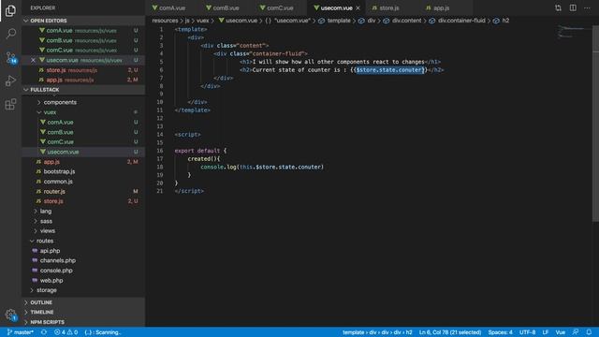This screenshot has height=337, width=599.
Task: Open comB.vue in the vuex folder tree
Action: 83,132
